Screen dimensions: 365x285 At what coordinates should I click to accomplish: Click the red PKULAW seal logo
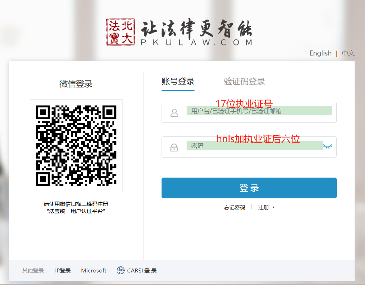(x=120, y=32)
